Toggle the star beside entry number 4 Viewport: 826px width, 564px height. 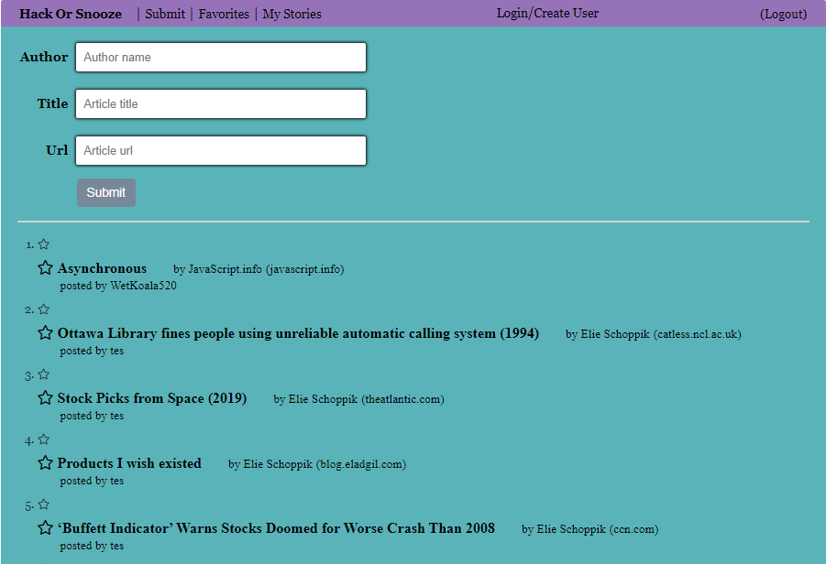[43, 439]
